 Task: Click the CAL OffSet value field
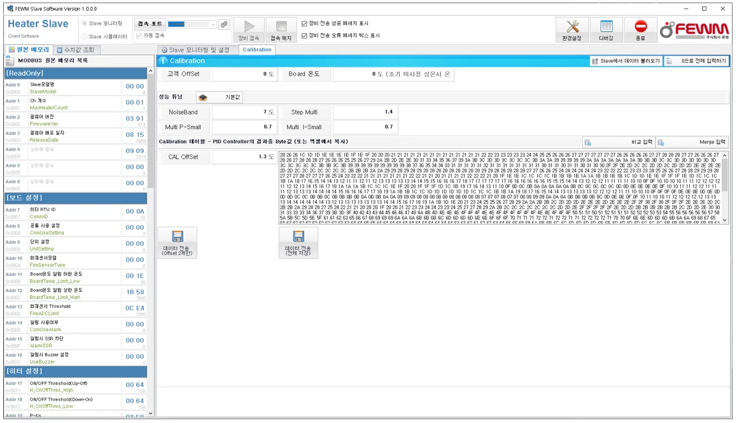click(244, 157)
